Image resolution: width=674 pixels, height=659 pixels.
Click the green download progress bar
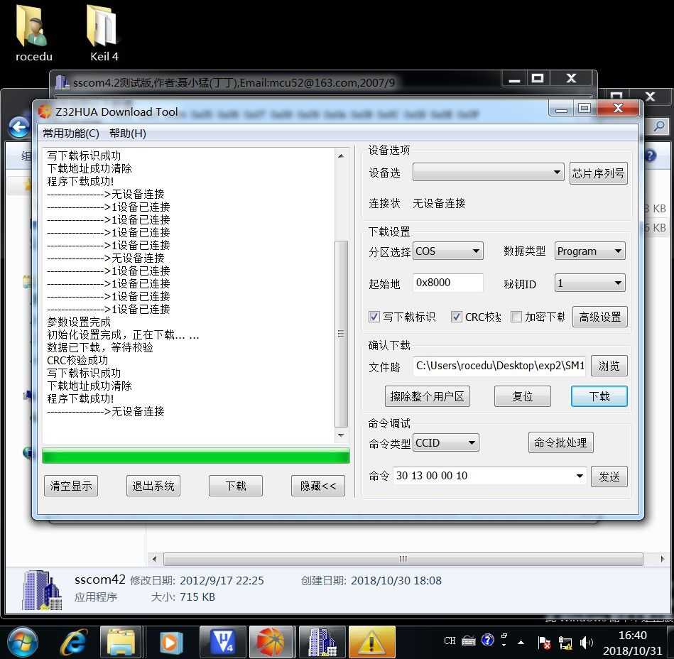195,456
